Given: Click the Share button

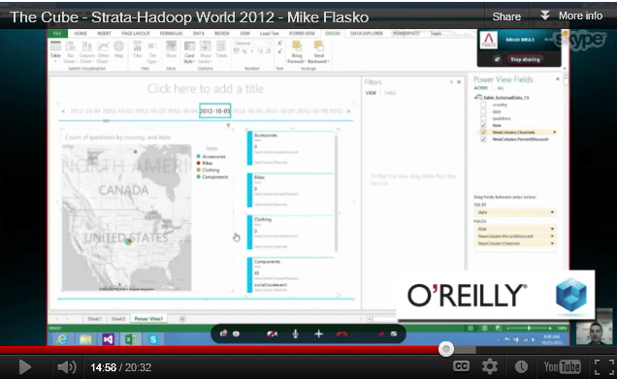Looking at the screenshot, I should click(506, 16).
